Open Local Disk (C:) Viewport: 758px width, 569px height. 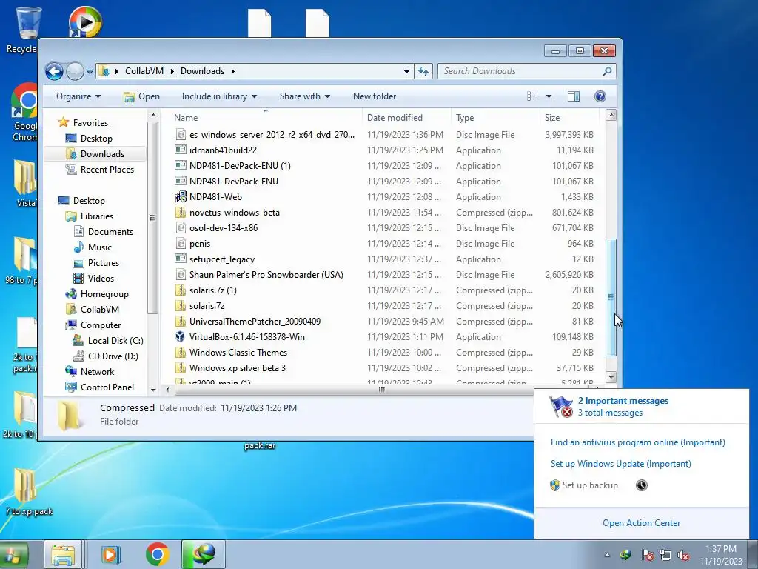(115, 341)
